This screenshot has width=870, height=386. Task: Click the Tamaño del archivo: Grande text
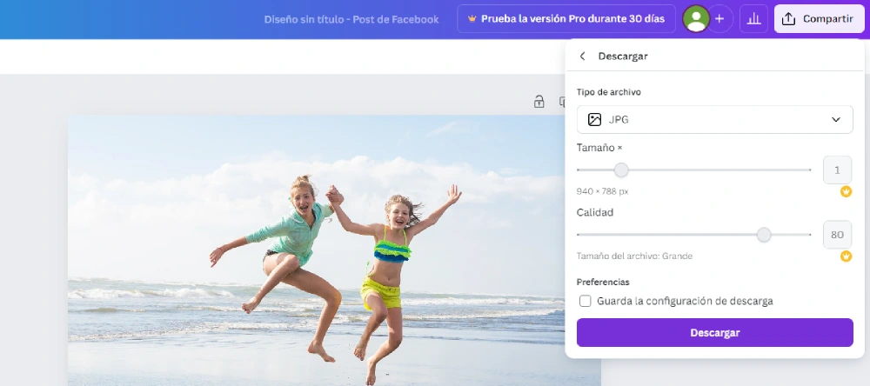(634, 256)
